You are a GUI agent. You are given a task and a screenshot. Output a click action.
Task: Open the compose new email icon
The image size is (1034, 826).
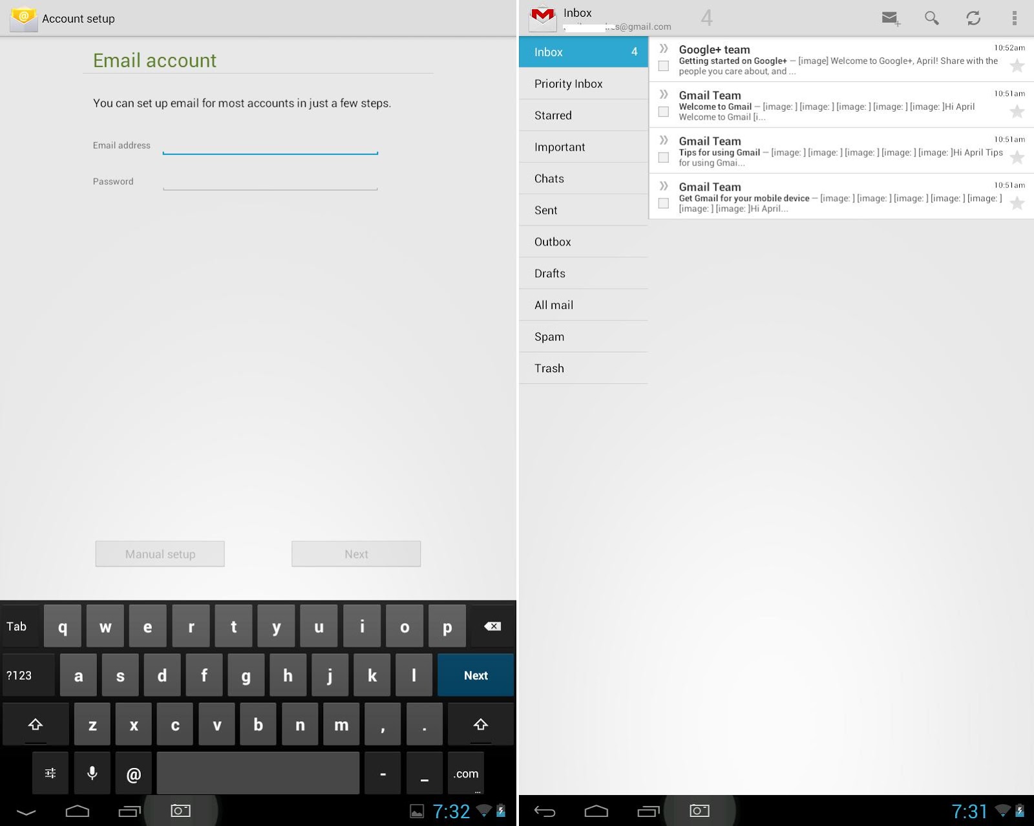click(x=891, y=19)
